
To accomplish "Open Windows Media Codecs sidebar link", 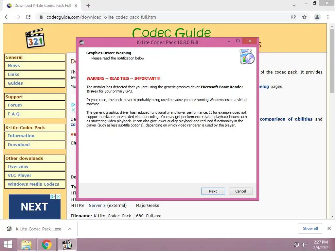I will click(35, 184).
